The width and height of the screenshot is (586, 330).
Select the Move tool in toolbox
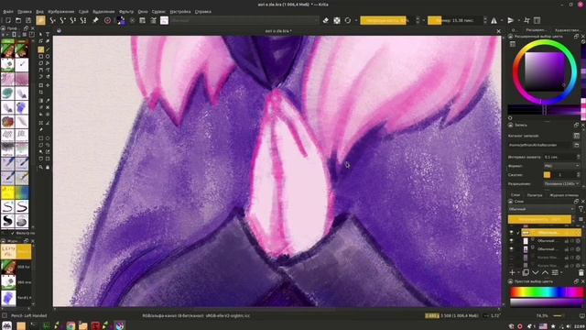[x=48, y=85]
